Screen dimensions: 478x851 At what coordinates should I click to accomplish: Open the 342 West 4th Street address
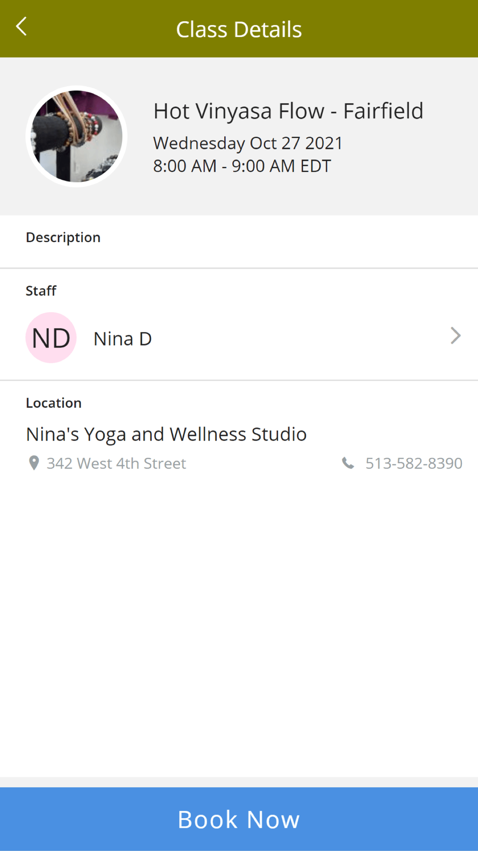116,463
